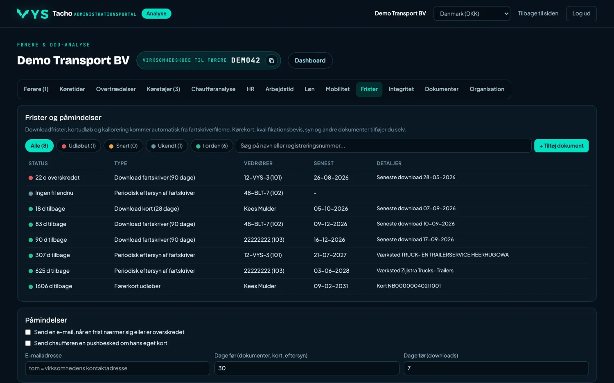
Task: Copy the company code DEM042
Action: tap(271, 60)
